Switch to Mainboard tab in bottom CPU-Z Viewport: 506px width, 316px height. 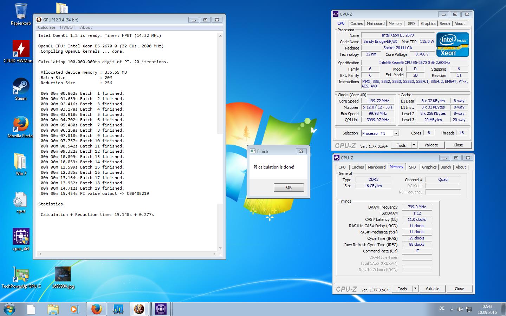(377, 167)
